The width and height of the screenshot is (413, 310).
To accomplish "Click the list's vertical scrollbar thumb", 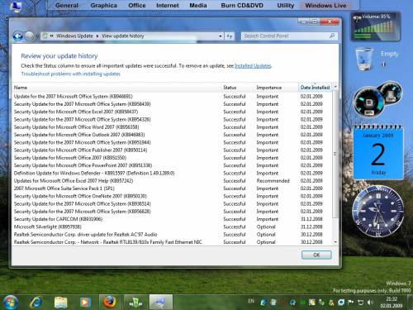I will point(335,155).
